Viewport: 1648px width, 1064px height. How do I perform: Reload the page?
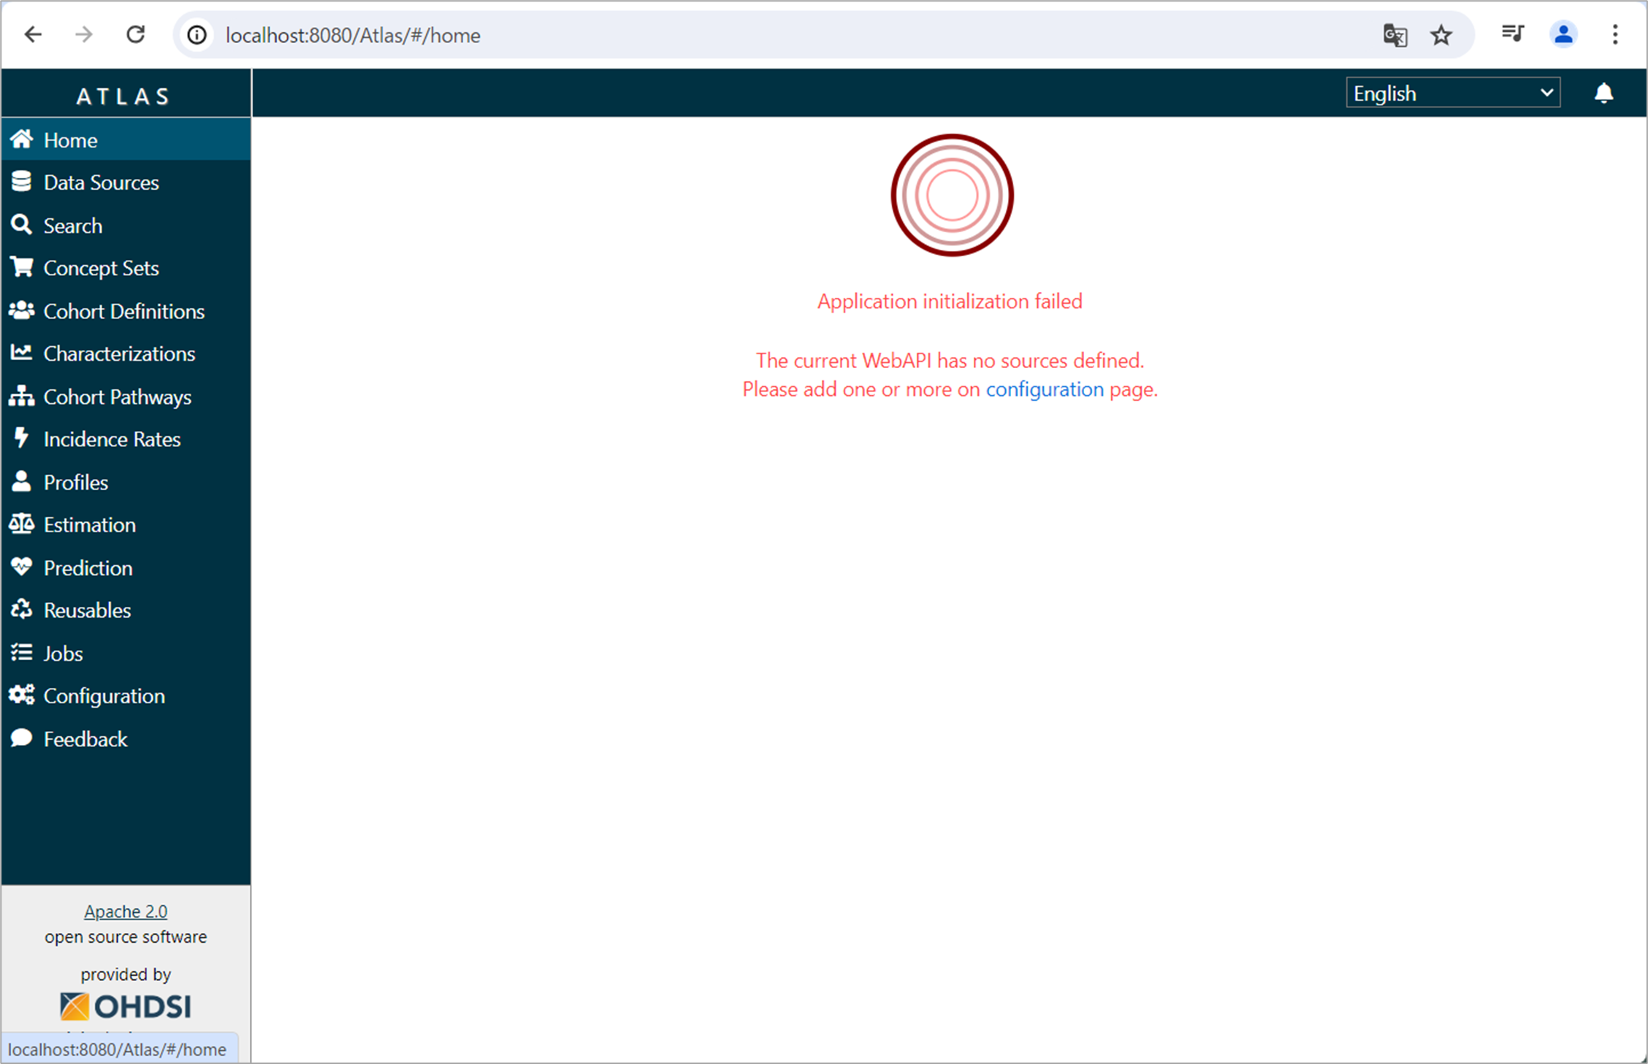(x=136, y=34)
